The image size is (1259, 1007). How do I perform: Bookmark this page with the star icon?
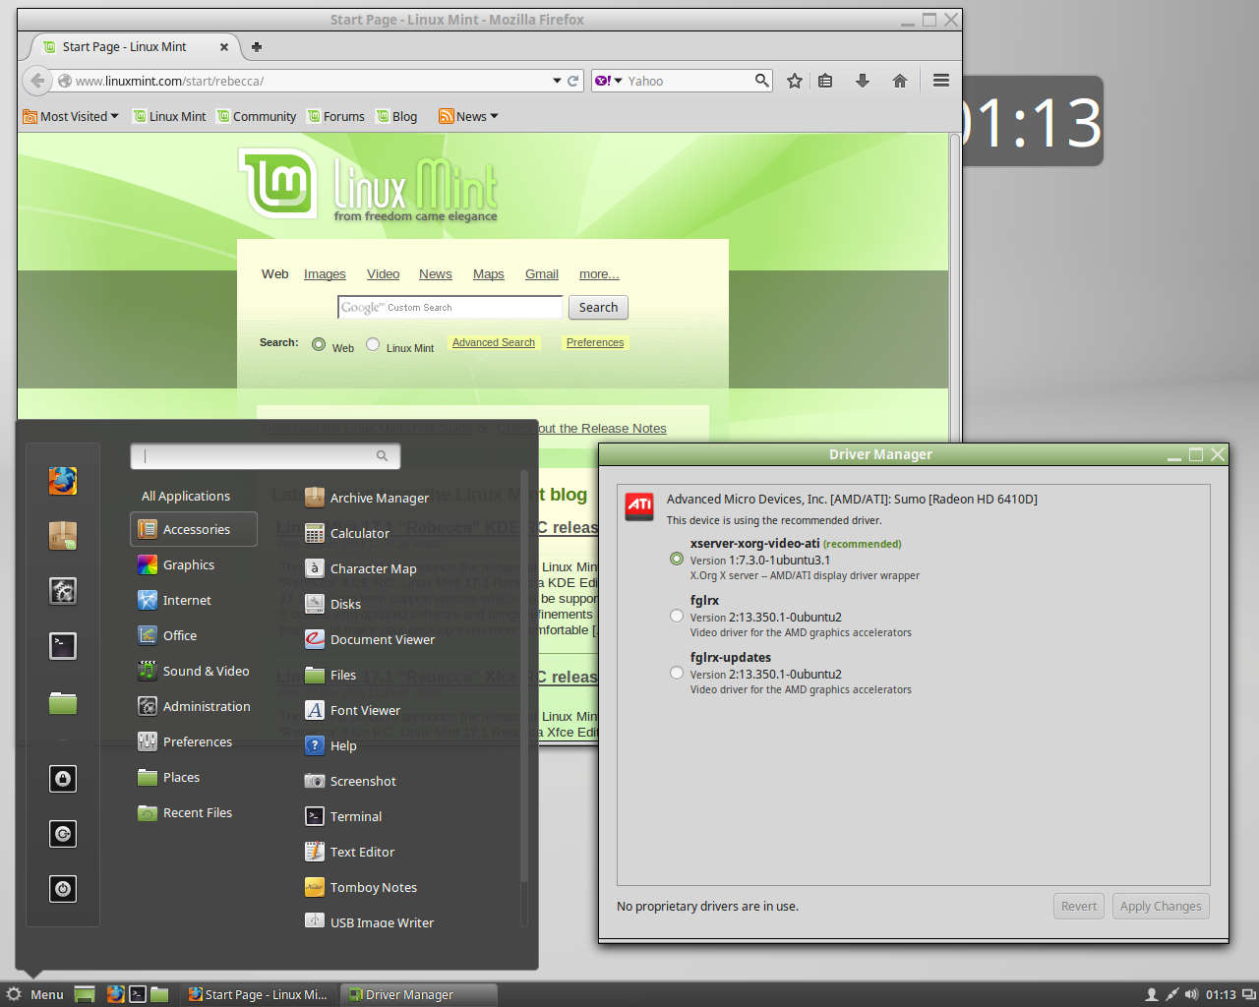click(x=795, y=81)
